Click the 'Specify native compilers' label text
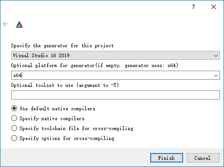Viewport: 224px width, 167px height. [52, 118]
